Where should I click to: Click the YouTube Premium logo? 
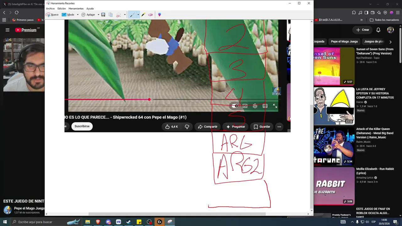coord(26,30)
